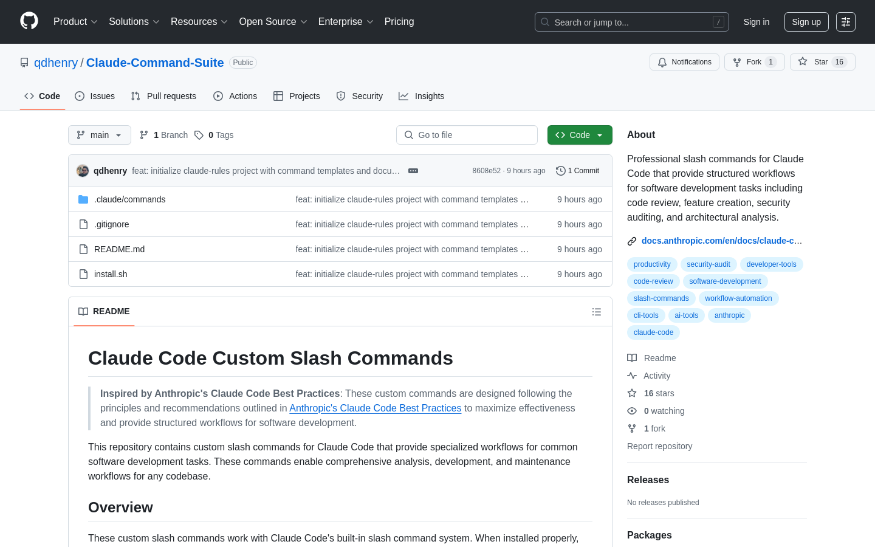View the 1 Commit history
The image size is (875, 547).
578,171
